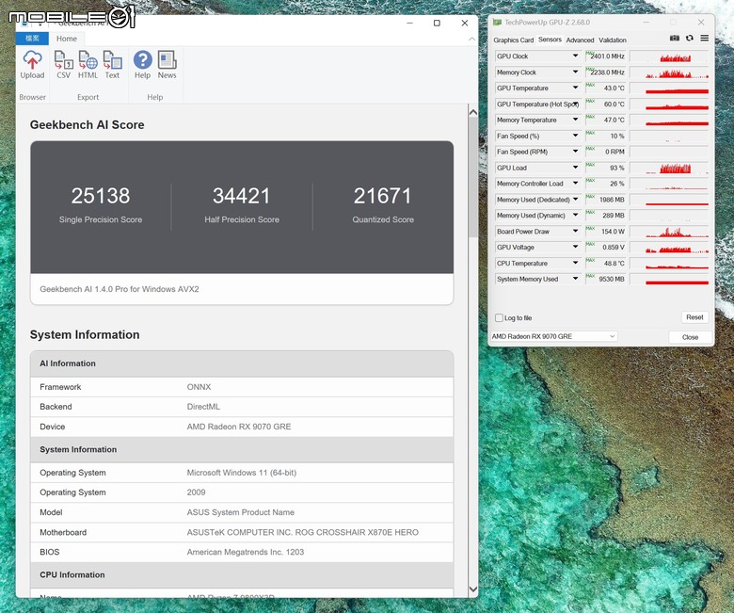The height and width of the screenshot is (613, 734).
Task: Open GPU Temperature sensor dropdown
Action: [x=575, y=88]
